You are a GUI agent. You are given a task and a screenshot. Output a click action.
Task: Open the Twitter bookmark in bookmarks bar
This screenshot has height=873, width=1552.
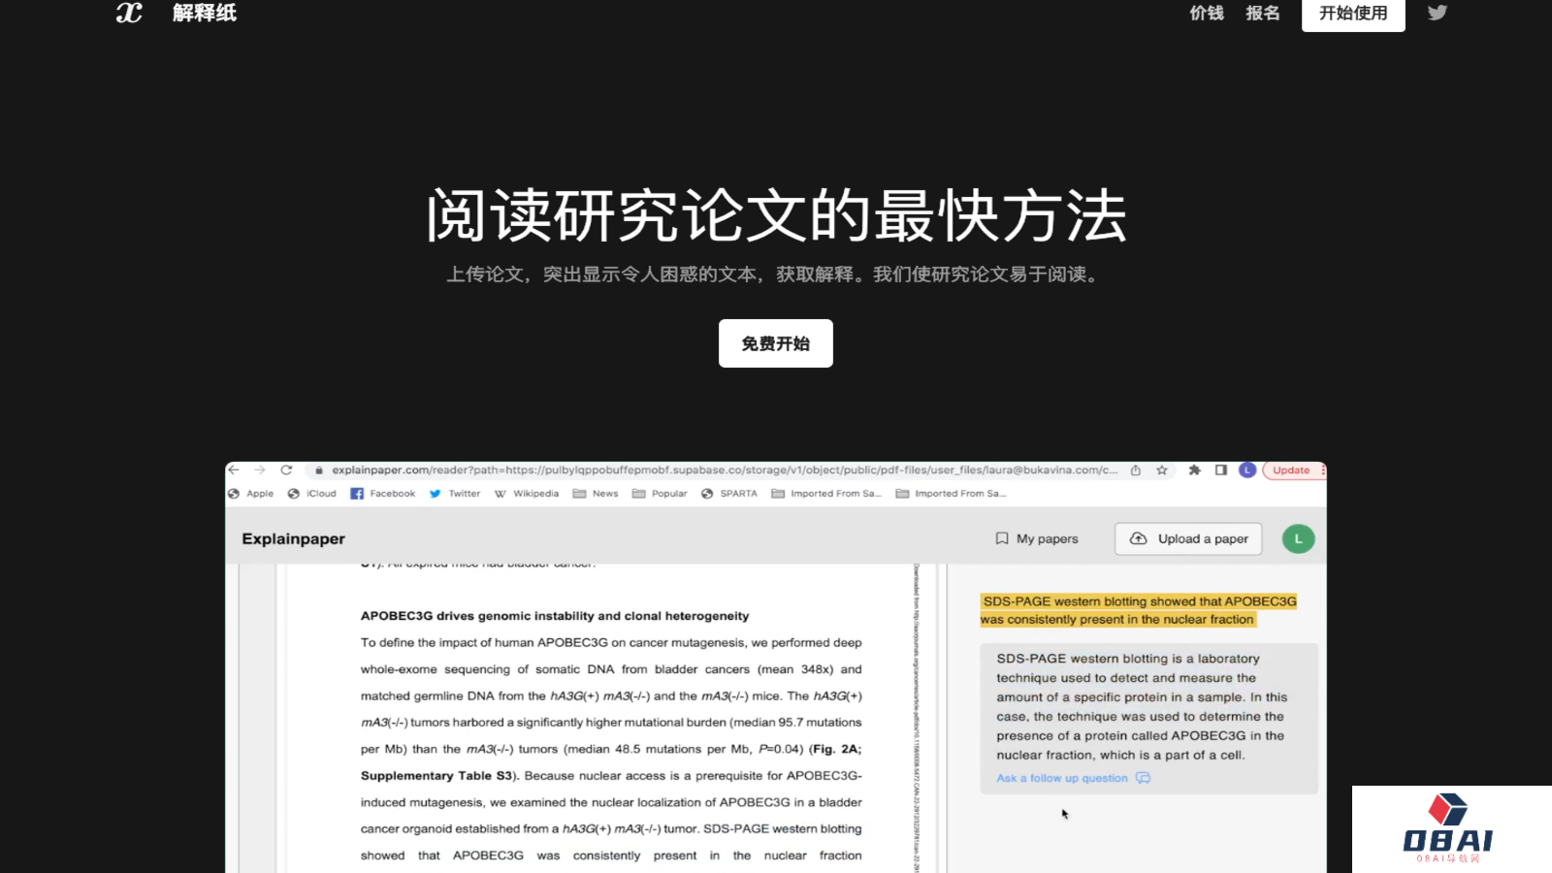[455, 494]
